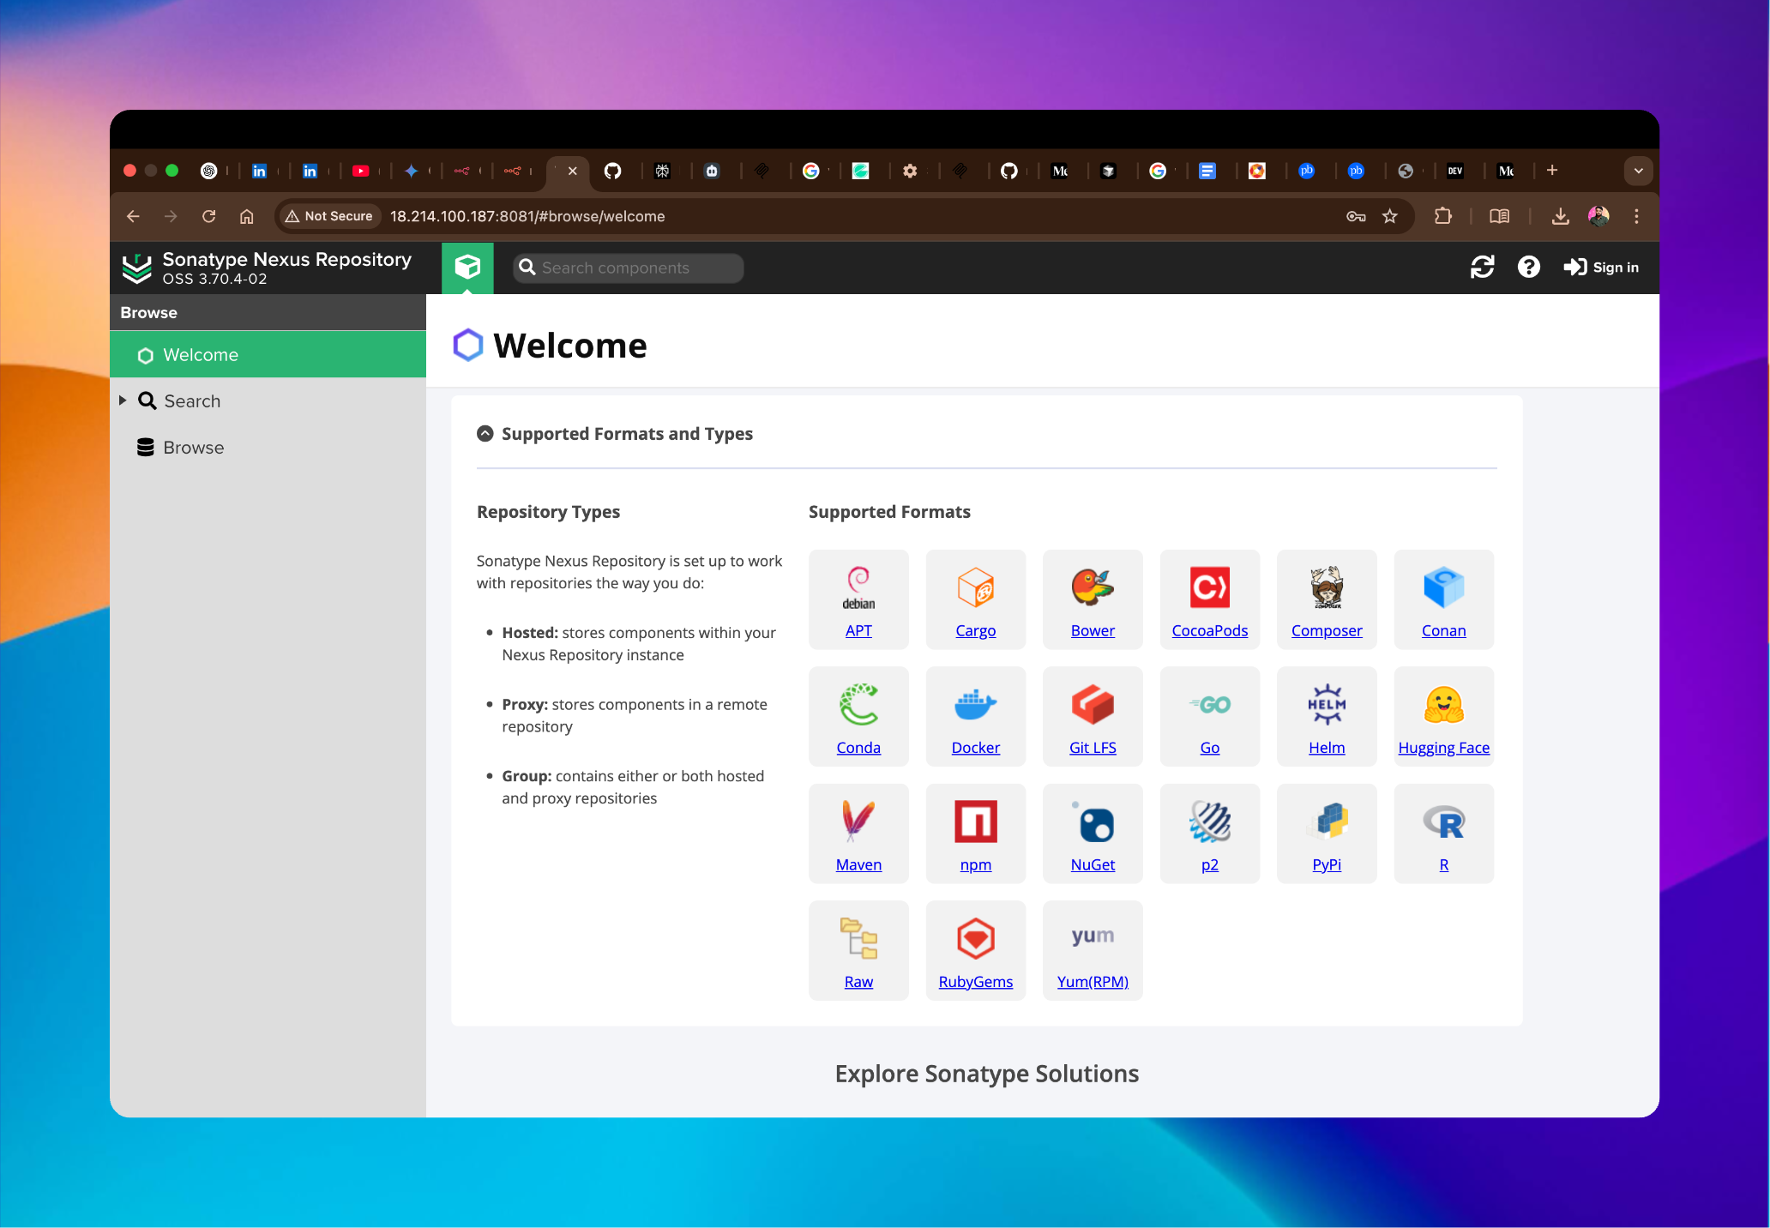1770x1228 pixels.
Task: Open the CocoaPods format link
Action: (1210, 630)
